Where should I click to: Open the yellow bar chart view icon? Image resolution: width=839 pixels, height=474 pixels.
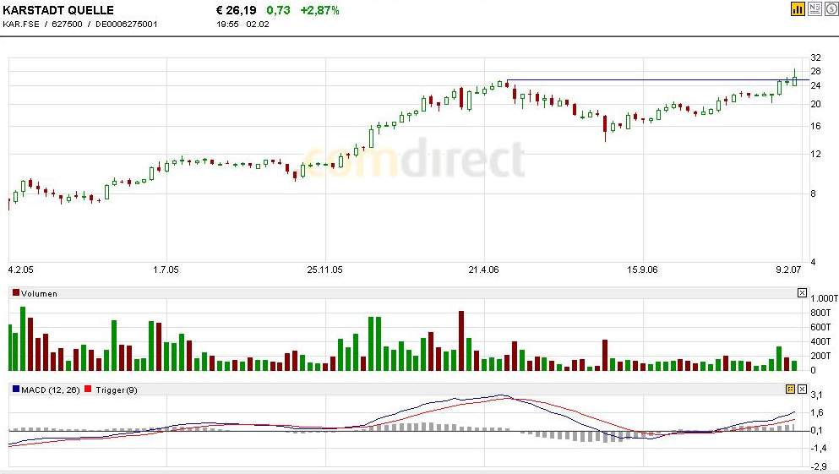(798, 8)
